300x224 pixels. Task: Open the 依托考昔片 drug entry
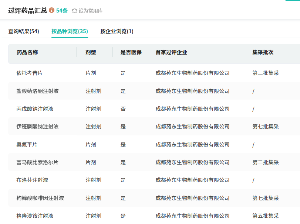(30, 73)
